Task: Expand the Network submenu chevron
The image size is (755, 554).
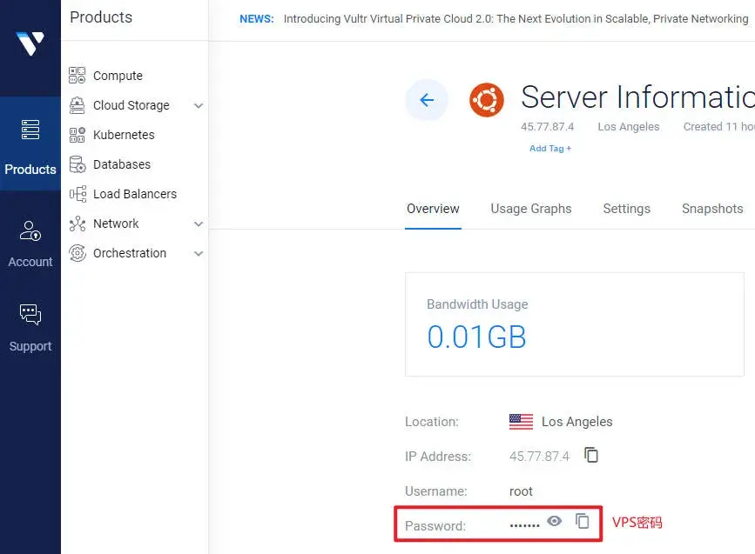Action: pyautogui.click(x=199, y=224)
